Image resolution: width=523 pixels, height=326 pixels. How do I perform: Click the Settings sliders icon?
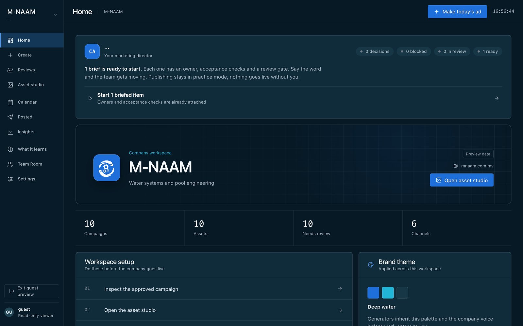coord(10,179)
